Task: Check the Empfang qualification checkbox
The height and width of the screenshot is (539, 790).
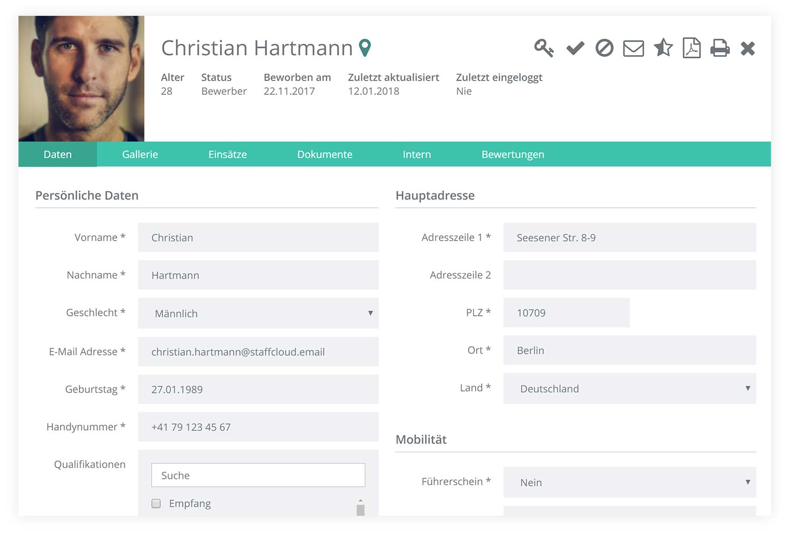Action: 156,503
